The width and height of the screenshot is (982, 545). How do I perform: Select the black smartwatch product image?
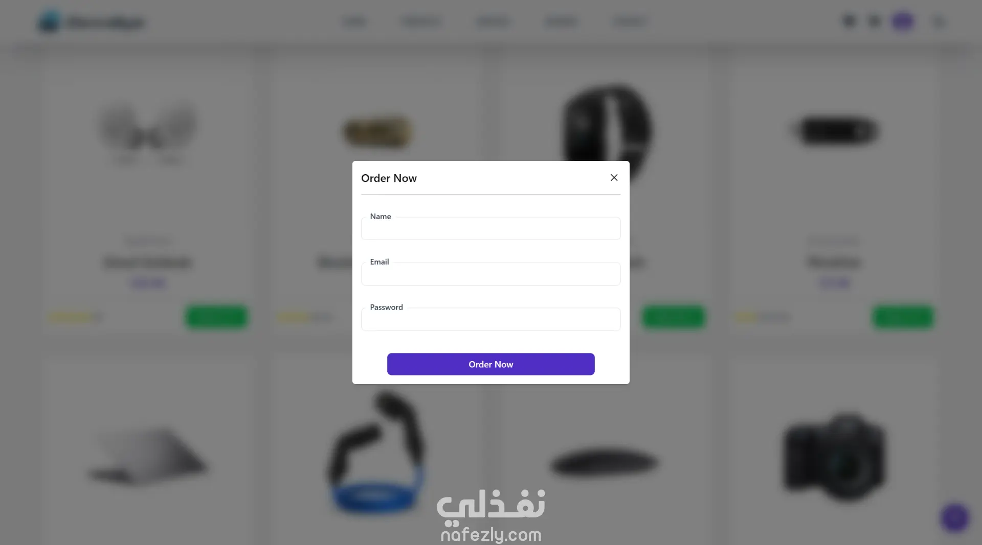pyautogui.click(x=606, y=134)
